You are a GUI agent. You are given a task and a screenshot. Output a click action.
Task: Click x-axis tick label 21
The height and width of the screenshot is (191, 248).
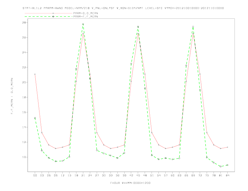[83, 175]
